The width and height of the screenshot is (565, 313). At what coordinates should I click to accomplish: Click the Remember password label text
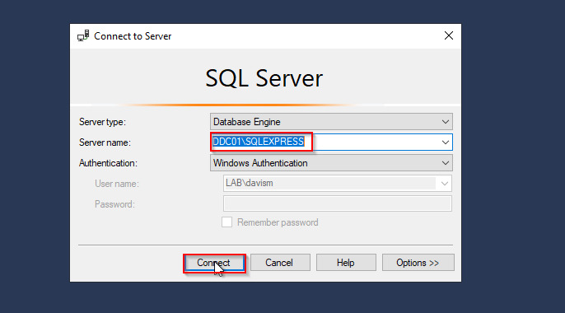278,222
